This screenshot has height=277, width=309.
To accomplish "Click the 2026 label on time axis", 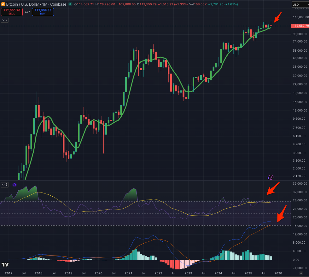I will [x=278, y=273].
